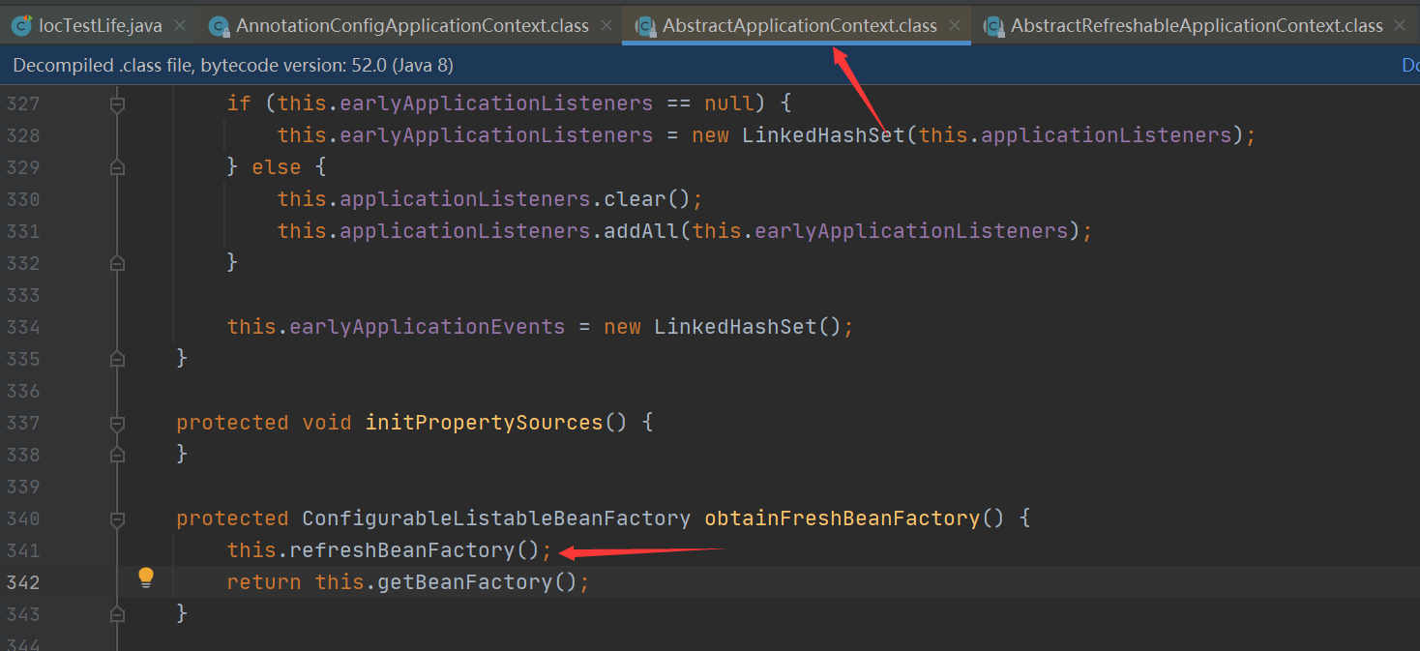Switch to the IocTestLife.java tab
This screenshot has height=651, width=1420.
(101, 26)
